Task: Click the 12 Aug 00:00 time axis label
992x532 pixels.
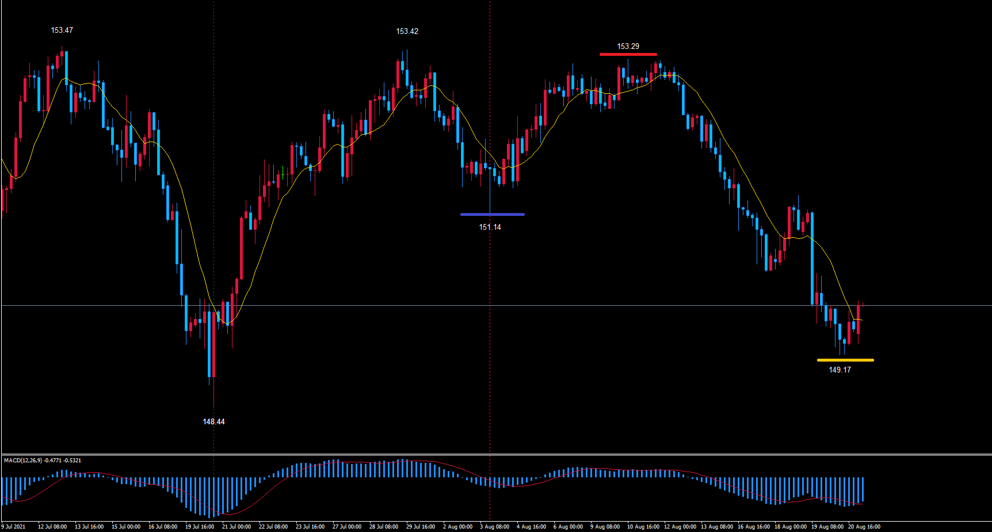Action: [x=680, y=526]
